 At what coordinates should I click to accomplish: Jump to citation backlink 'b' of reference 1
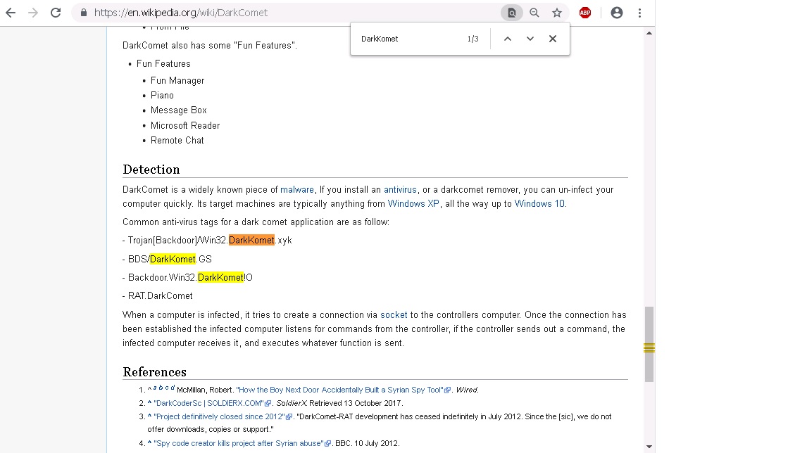161,388
